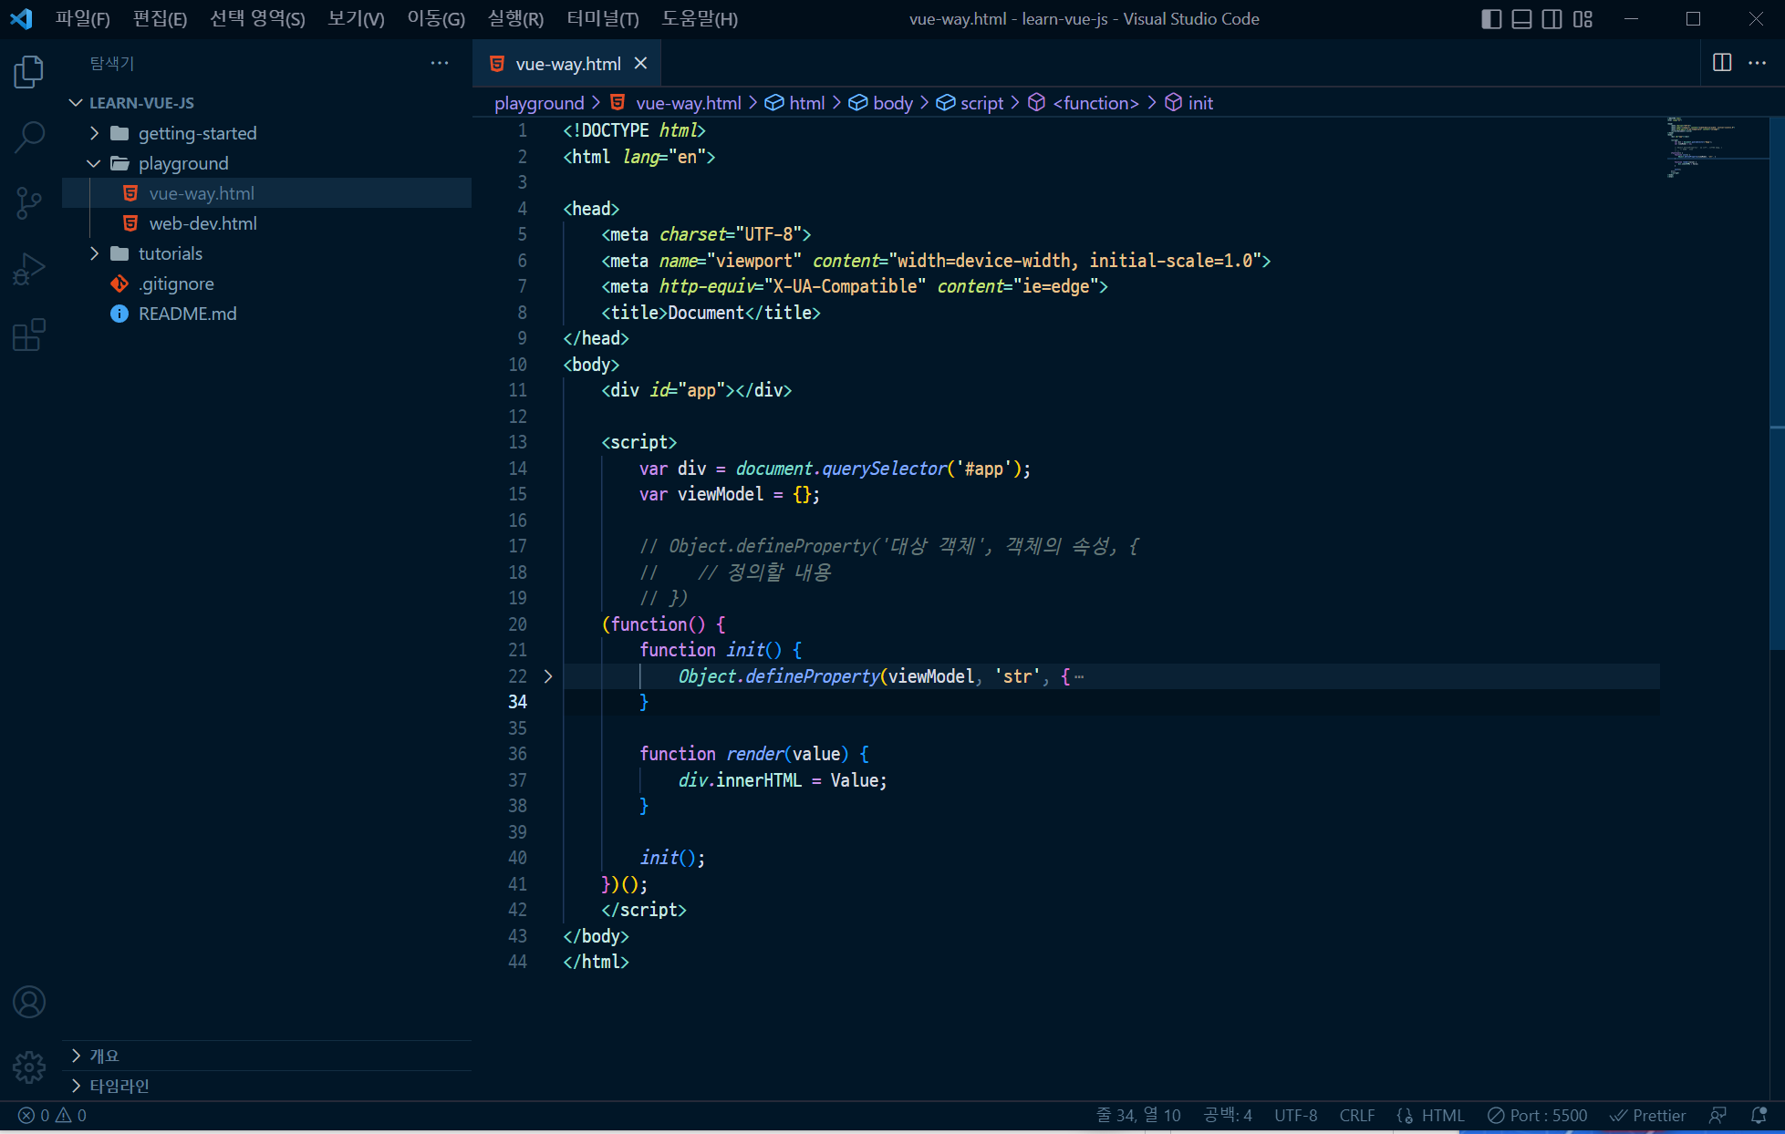Unfold the collapsed code at line 22
Image resolution: width=1785 pixels, height=1134 pixels.
547,676
